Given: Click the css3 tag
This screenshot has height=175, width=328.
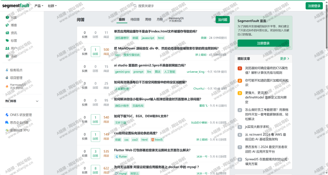Looking at the screenshot, I should pyautogui.click(x=135, y=140).
